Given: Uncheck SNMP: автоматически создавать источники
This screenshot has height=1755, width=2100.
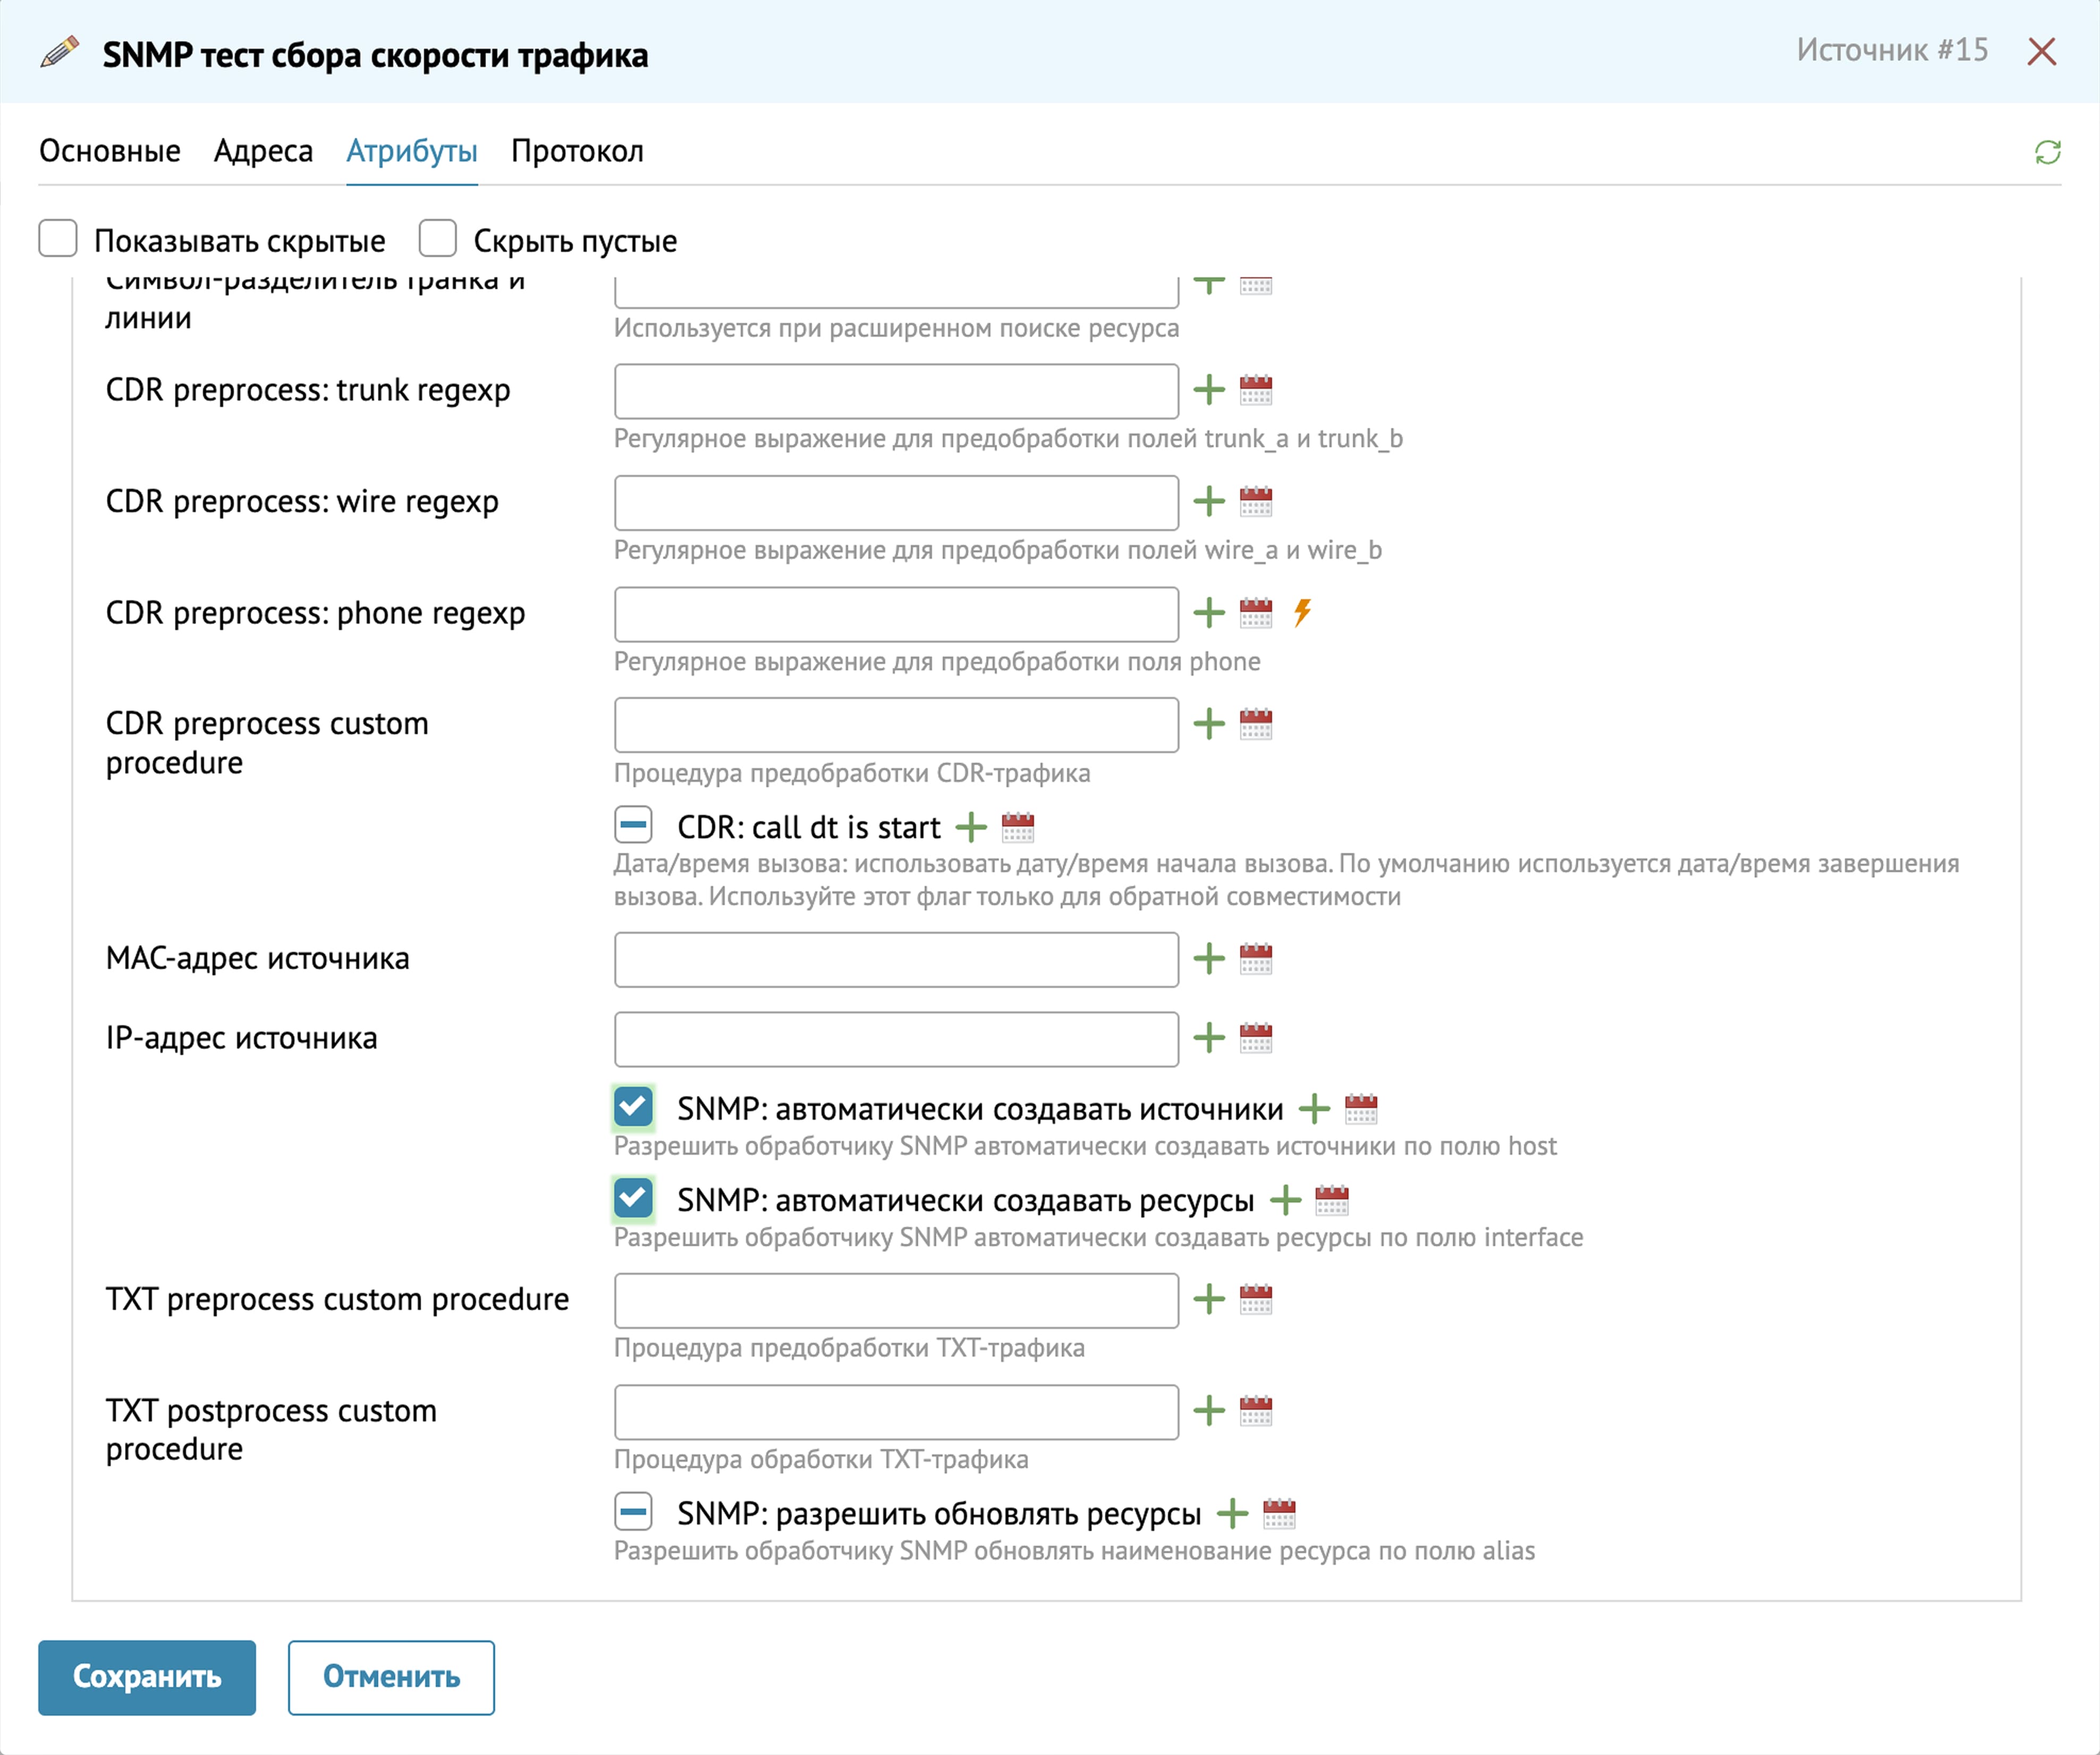Looking at the screenshot, I should coord(633,1107).
